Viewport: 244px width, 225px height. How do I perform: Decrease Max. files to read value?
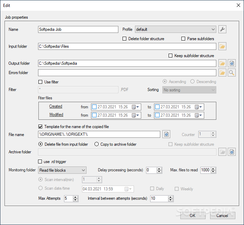pyautogui.click(x=213, y=171)
